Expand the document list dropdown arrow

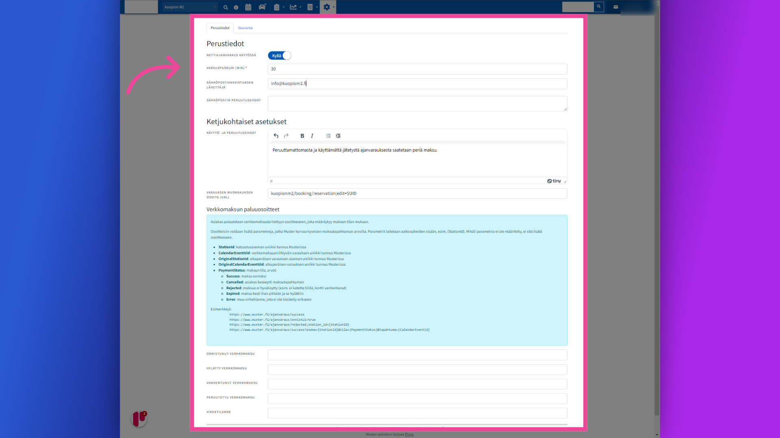click(x=317, y=7)
